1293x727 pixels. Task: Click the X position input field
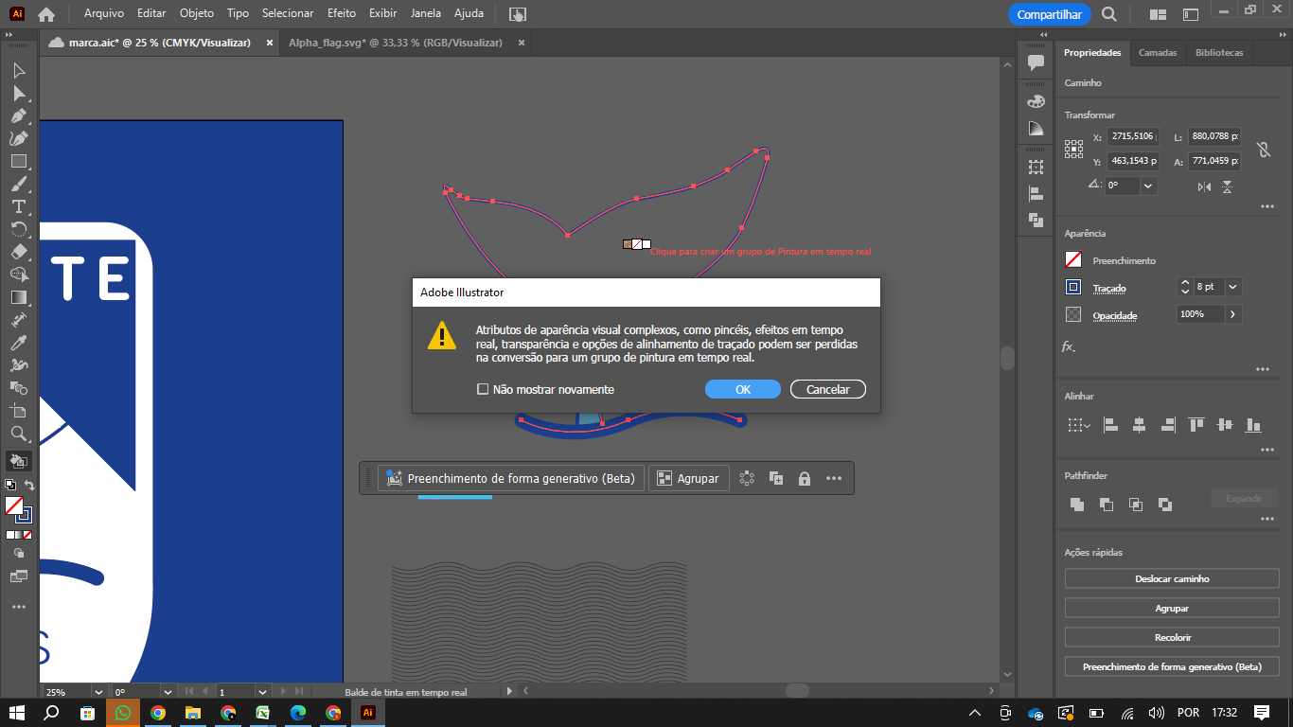(x=1133, y=136)
